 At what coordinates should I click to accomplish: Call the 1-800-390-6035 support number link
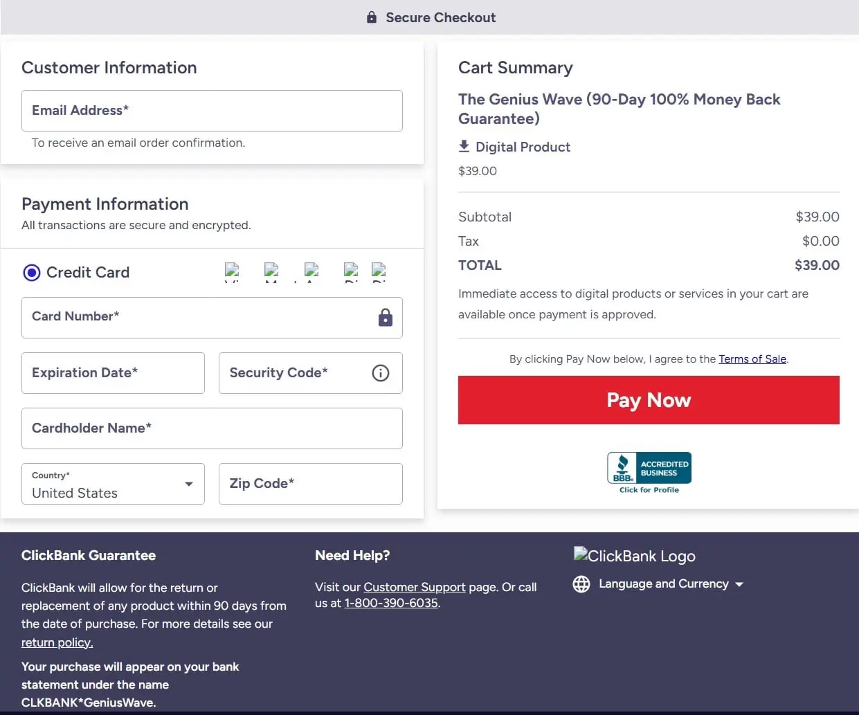tap(390, 603)
